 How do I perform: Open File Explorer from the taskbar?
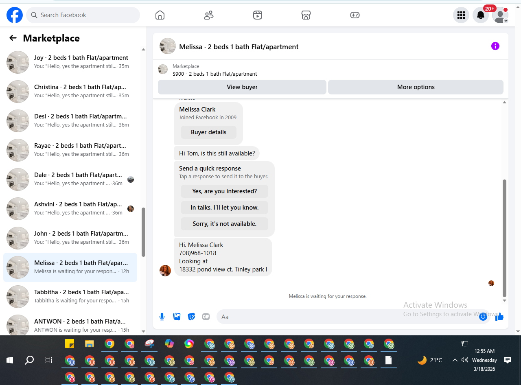(x=90, y=344)
